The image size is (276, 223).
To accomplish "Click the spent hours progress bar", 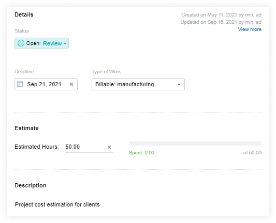I will tap(195, 144).
